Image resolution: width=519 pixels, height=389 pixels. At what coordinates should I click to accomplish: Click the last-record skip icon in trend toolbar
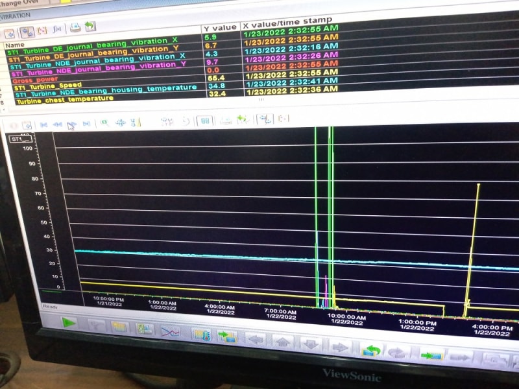point(86,124)
